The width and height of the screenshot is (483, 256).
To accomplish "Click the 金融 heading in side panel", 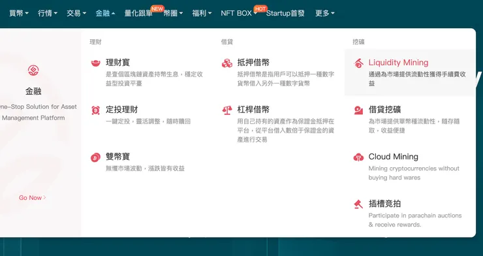I will point(33,91).
